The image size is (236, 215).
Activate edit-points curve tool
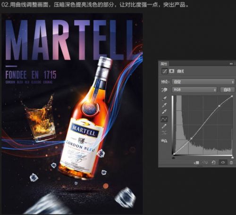point(164,119)
